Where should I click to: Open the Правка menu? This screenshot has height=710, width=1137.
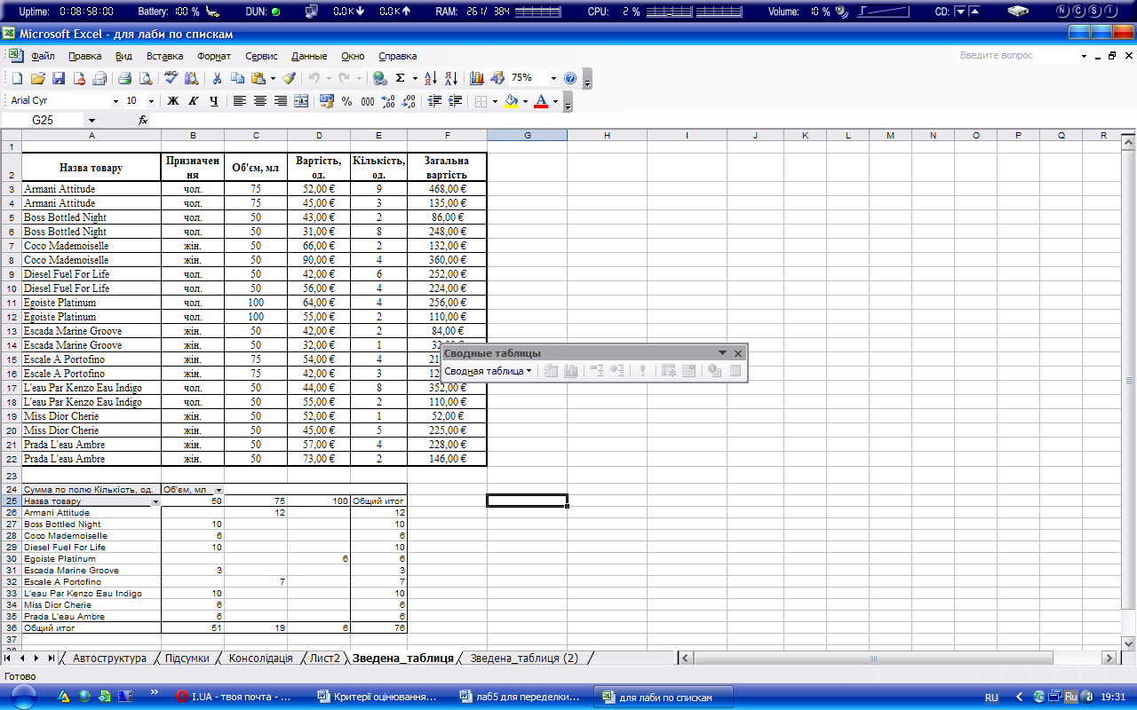[84, 55]
